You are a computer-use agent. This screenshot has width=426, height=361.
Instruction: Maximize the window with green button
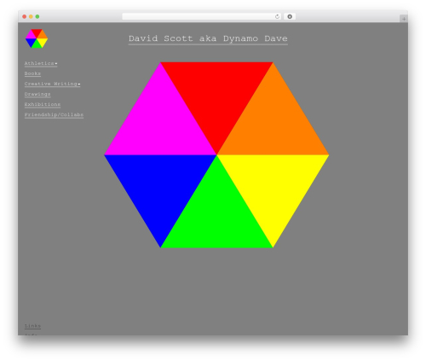(x=37, y=16)
